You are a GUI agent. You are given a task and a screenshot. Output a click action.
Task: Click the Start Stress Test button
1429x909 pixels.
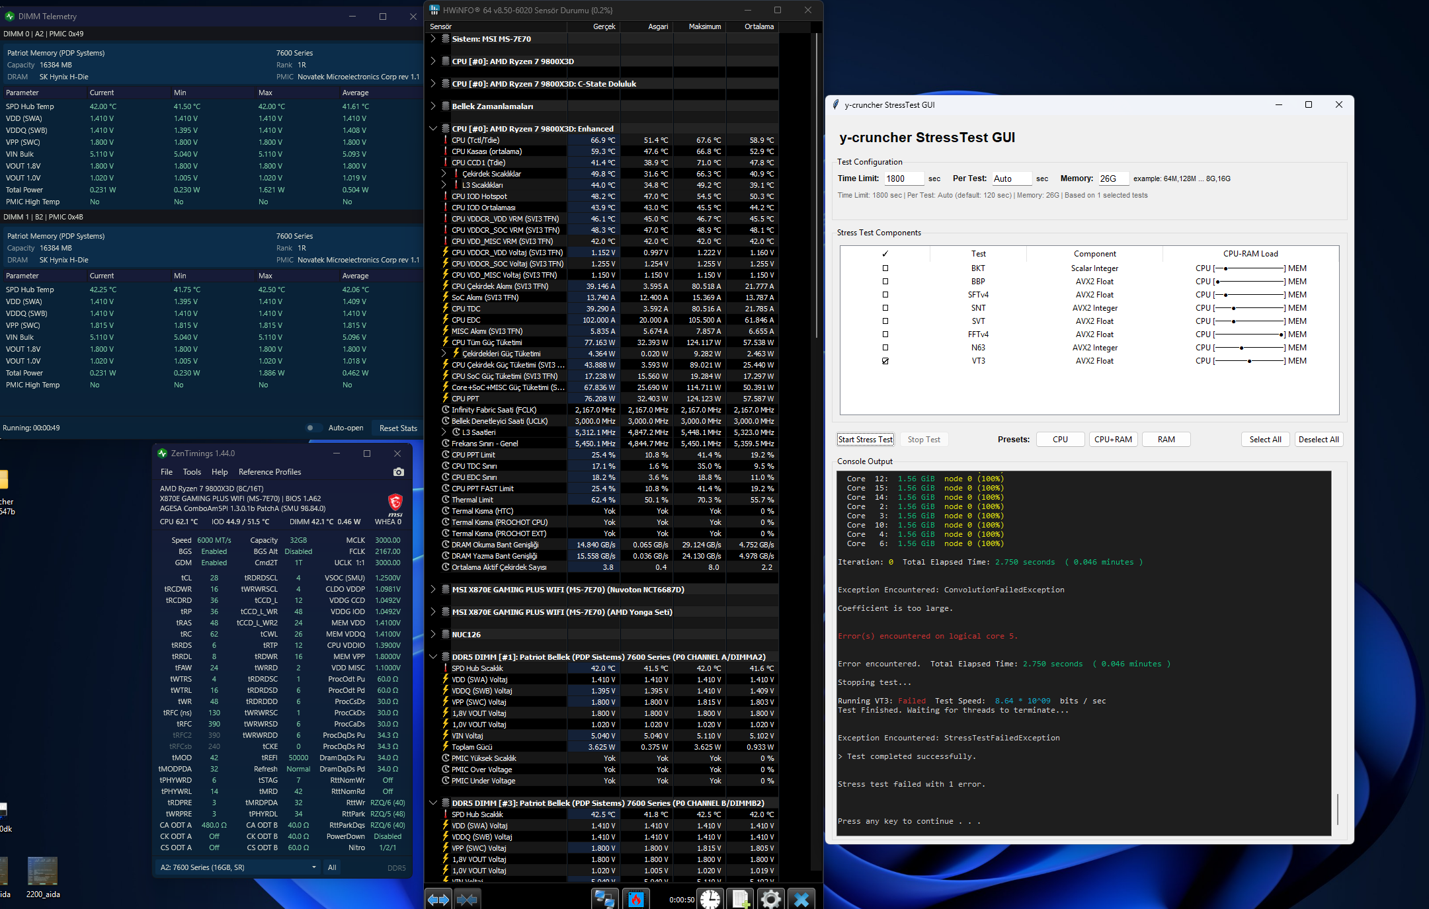point(866,440)
